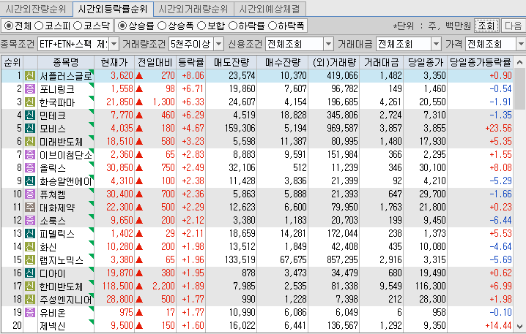Select the 코스닥 radio button
The height and width of the screenshot is (334, 526).
[78, 26]
